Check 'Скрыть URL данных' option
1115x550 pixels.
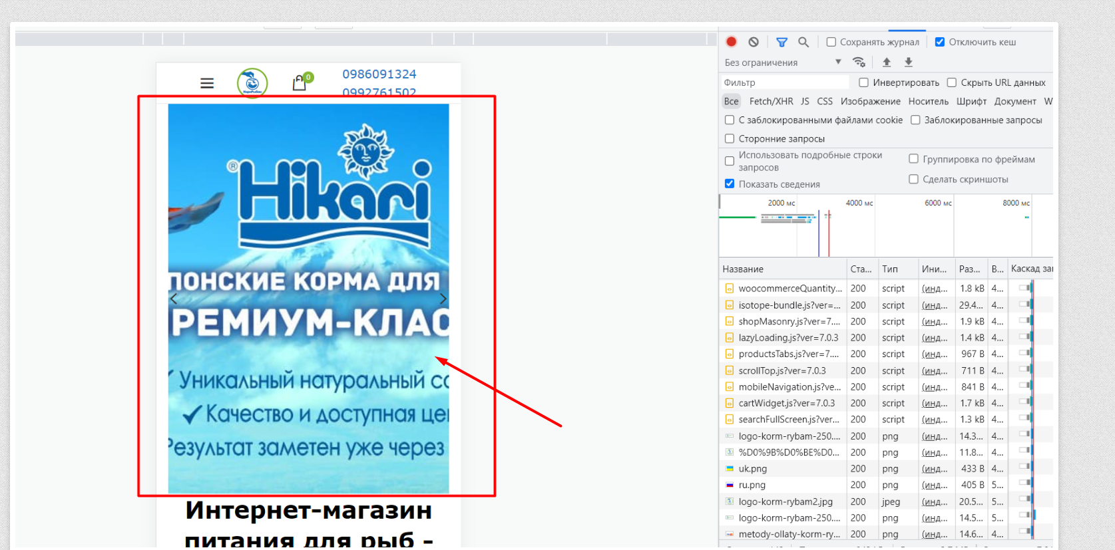point(952,82)
